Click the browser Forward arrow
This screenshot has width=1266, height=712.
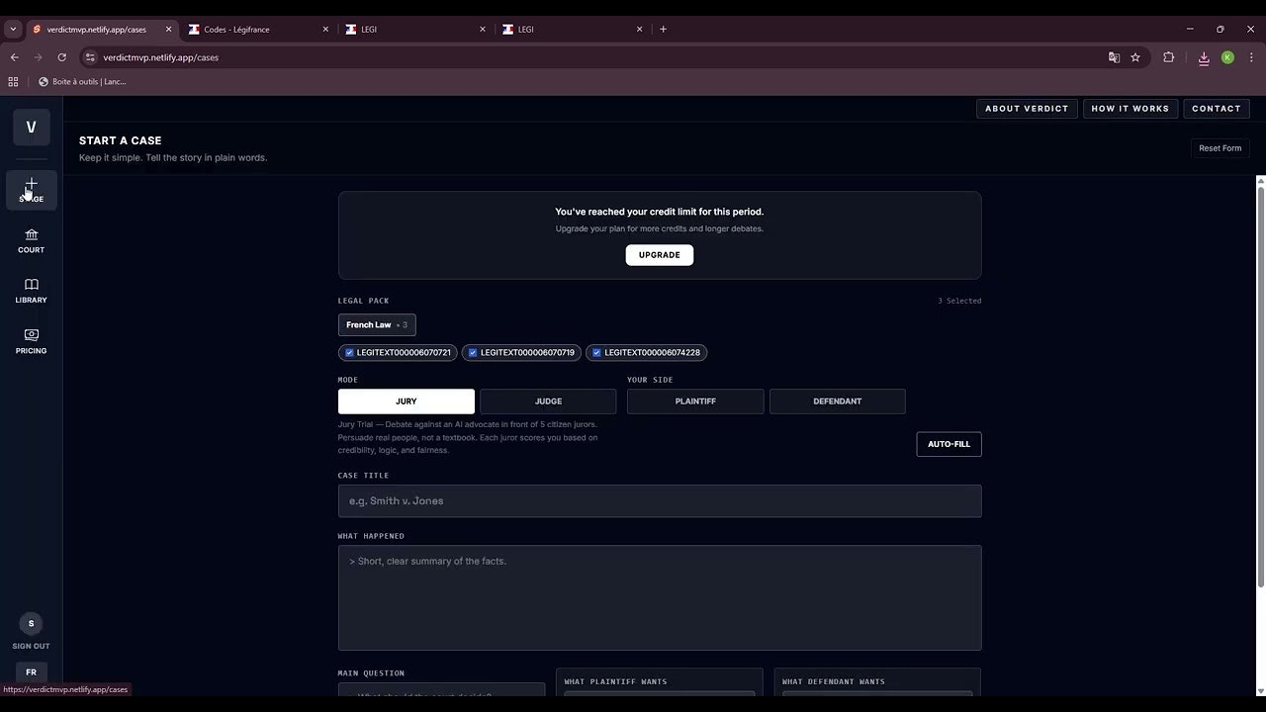click(38, 57)
